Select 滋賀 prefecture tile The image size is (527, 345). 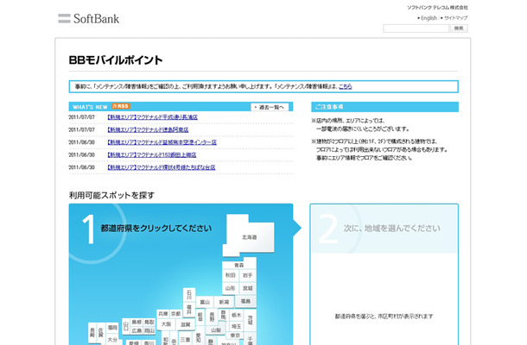pos(186,324)
